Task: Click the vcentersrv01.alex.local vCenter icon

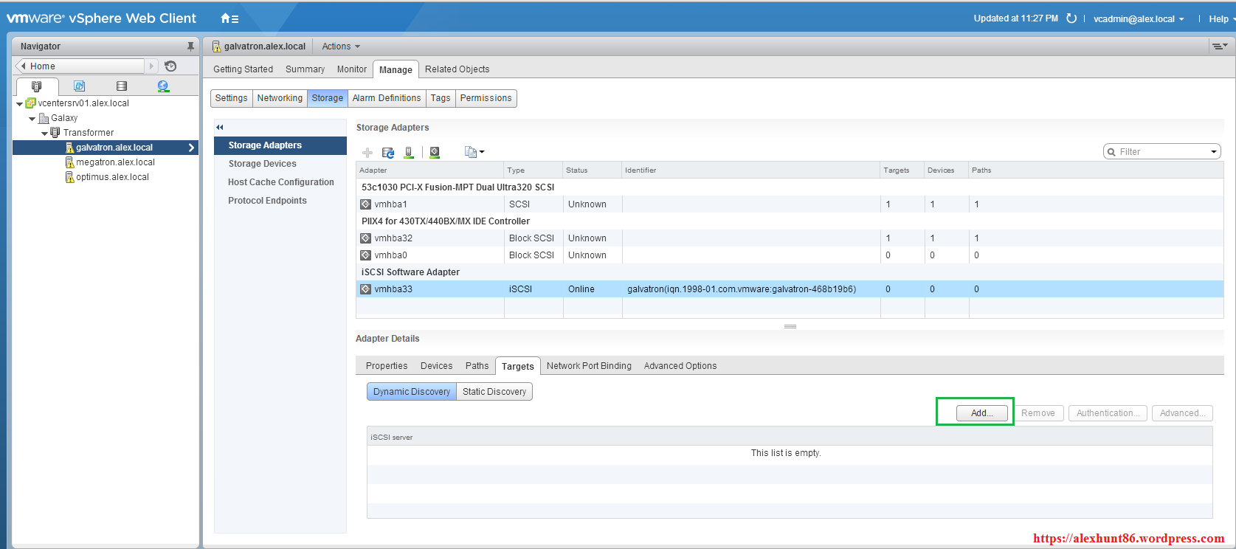Action: pos(31,103)
